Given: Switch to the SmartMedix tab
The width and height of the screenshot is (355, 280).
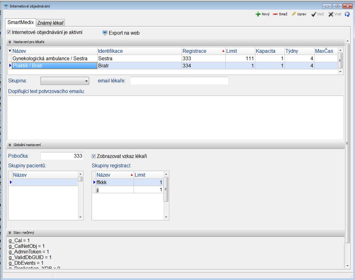Looking at the screenshot, I should pyautogui.click(x=20, y=22).
